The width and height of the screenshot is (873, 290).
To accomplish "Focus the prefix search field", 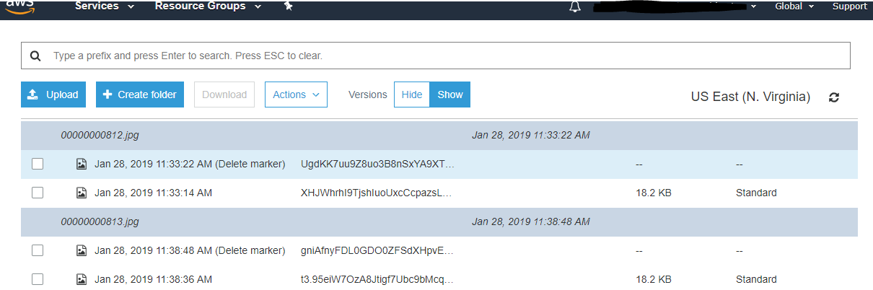I will point(436,56).
